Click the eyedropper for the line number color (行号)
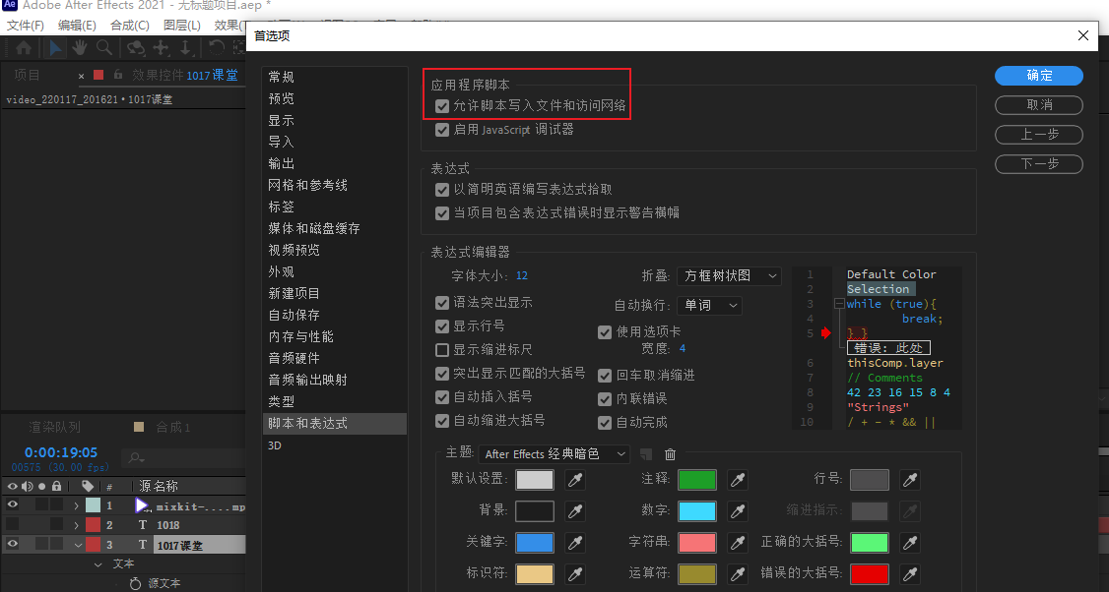 point(909,480)
